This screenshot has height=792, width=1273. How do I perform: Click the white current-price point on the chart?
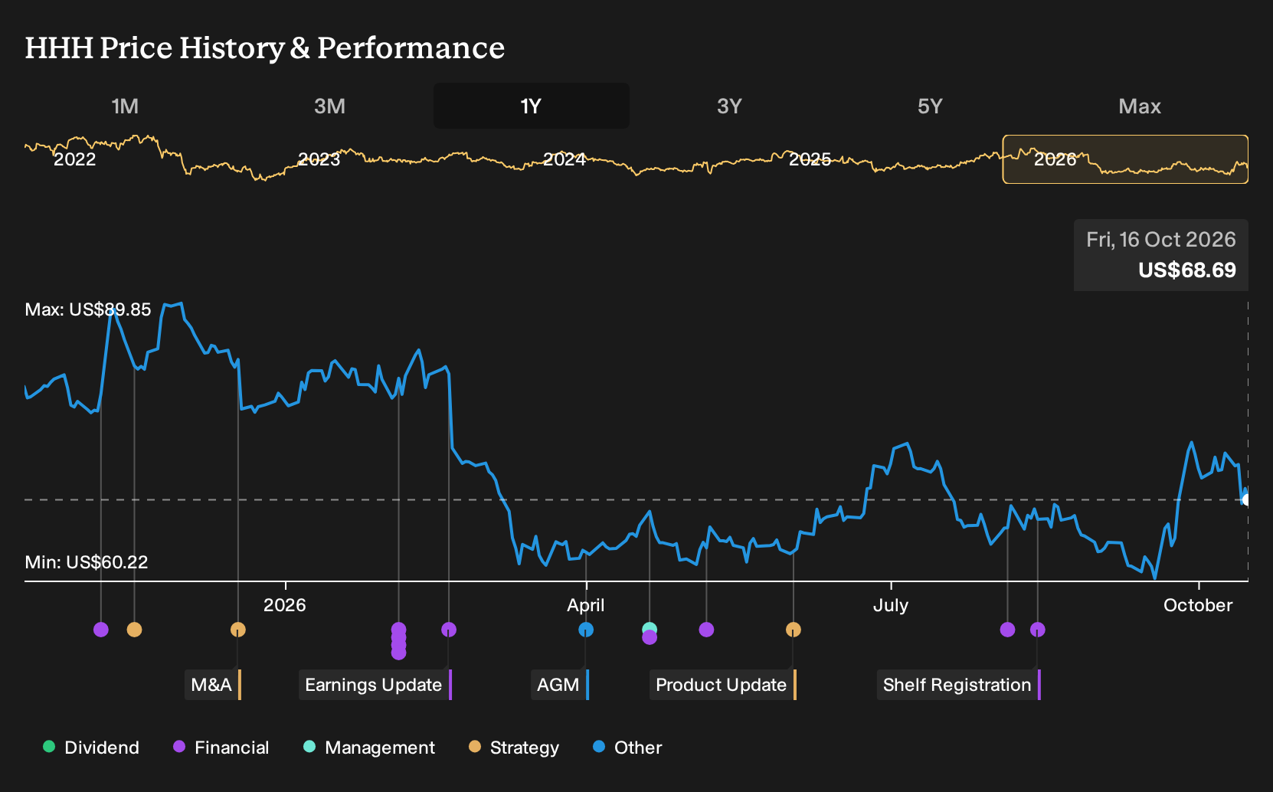[x=1246, y=500]
